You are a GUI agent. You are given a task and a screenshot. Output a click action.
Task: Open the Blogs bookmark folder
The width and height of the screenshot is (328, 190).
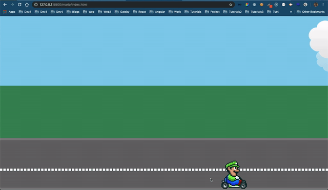point(73,12)
